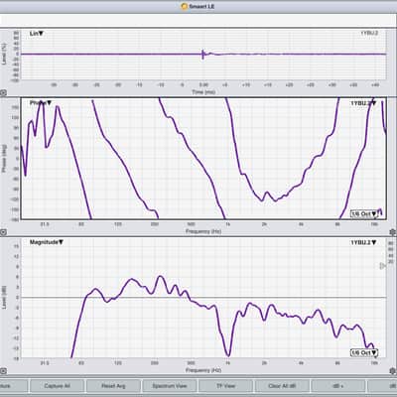
Task: Open 1/6 Oct smoothing dropdown on phase plot
Action: tap(364, 214)
